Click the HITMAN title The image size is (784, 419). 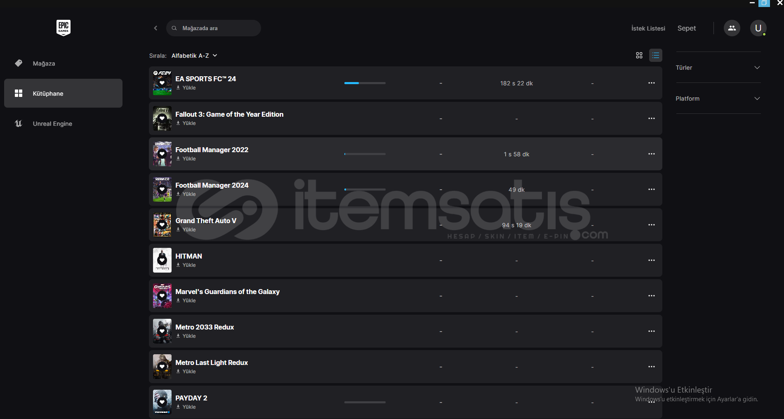pos(189,256)
